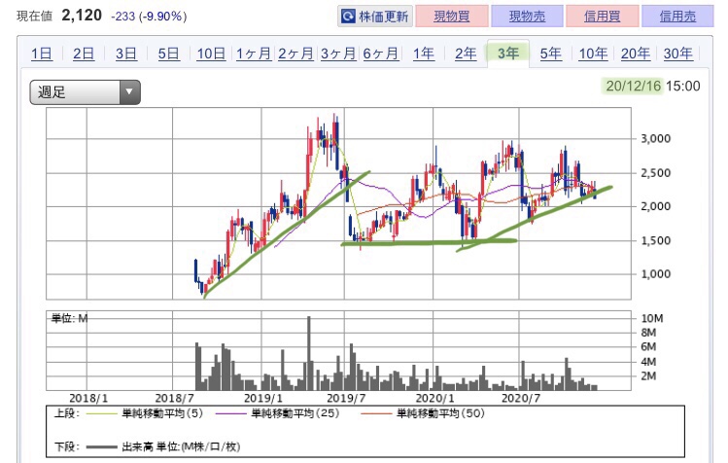Click the 株価更新 refresh icon
The width and height of the screenshot is (728, 463).
click(x=348, y=17)
